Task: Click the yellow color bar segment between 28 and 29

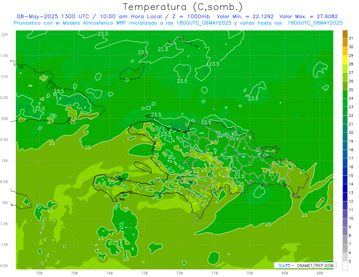Action: [x=345, y=60]
